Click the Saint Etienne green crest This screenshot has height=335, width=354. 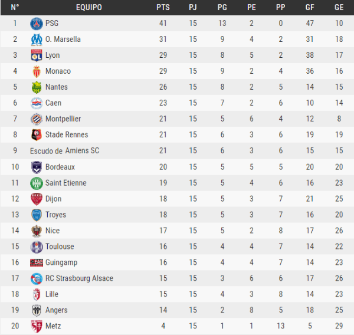click(37, 183)
